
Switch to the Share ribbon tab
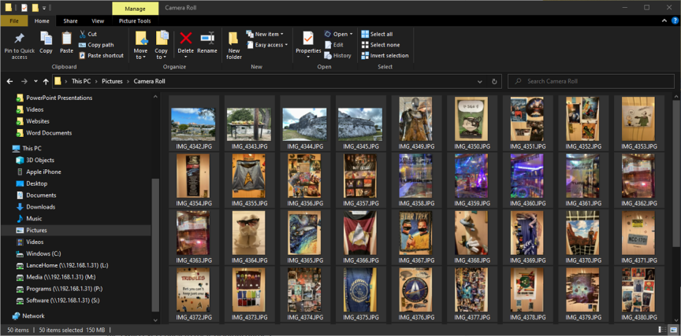point(71,21)
